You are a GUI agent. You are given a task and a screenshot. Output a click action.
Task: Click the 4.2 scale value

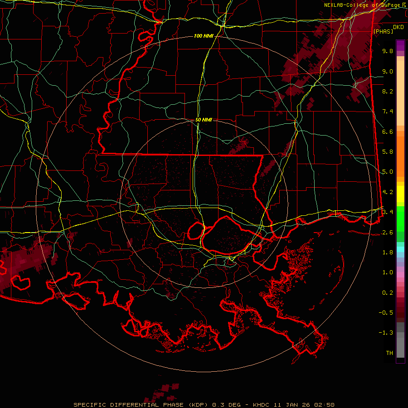388,192
